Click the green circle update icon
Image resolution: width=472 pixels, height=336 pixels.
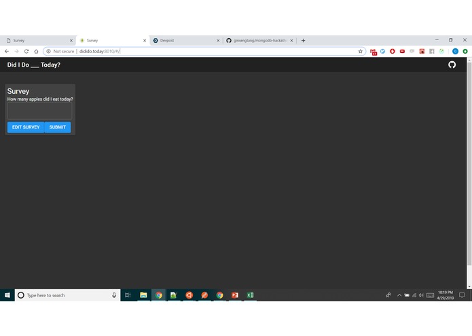pos(465,51)
